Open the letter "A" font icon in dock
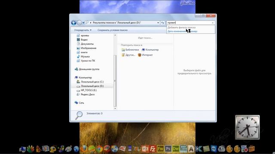This screenshot has height=154, width=275. (x=191, y=149)
